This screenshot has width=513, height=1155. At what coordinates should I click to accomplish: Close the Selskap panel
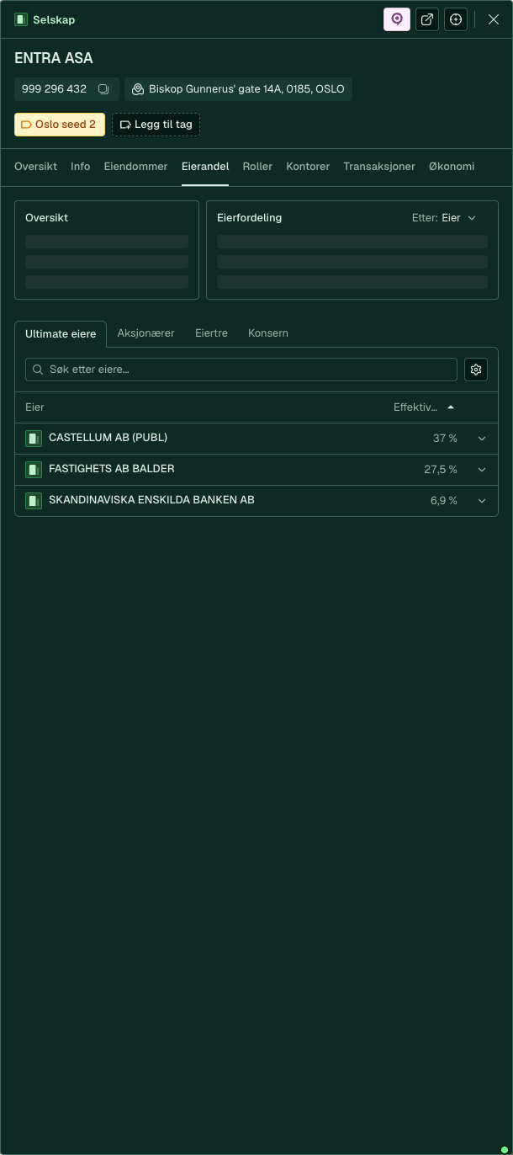coord(494,19)
